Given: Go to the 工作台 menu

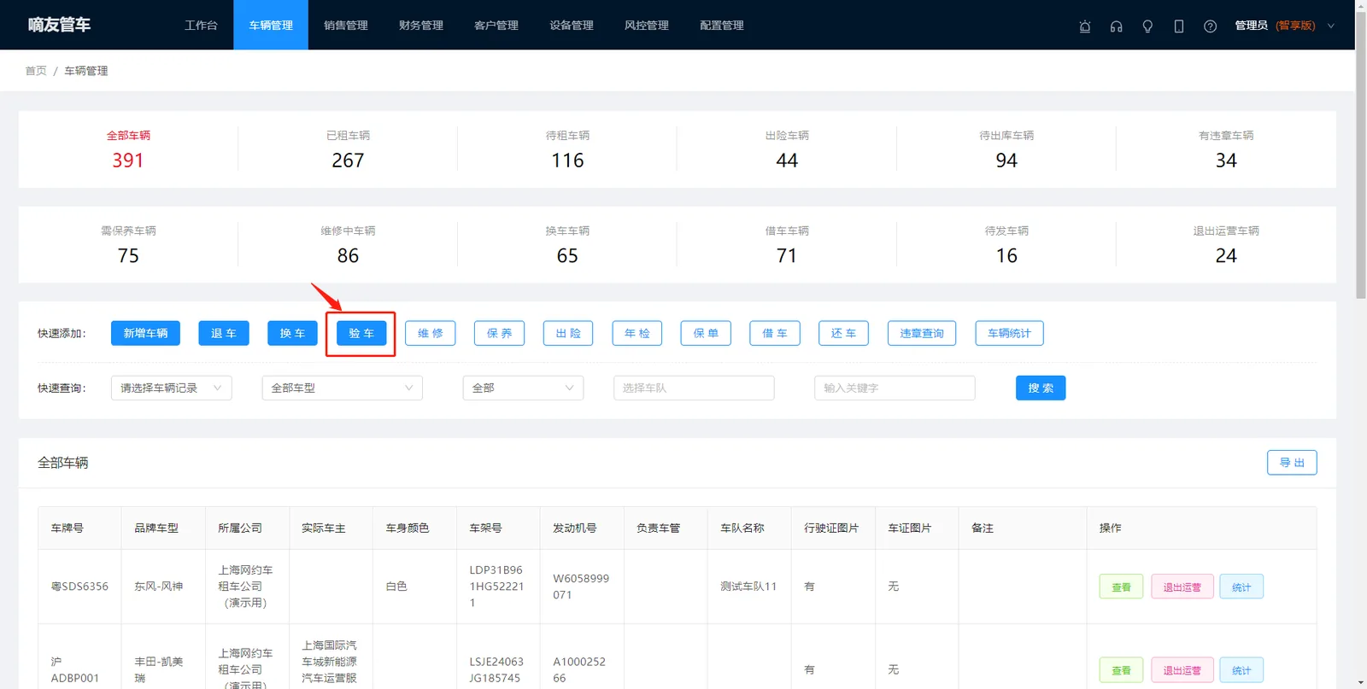Looking at the screenshot, I should click(201, 26).
